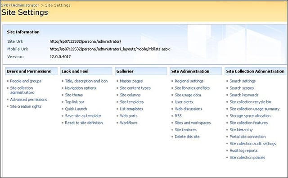View Site collection usage summary
The image size is (288, 178).
(255, 109)
